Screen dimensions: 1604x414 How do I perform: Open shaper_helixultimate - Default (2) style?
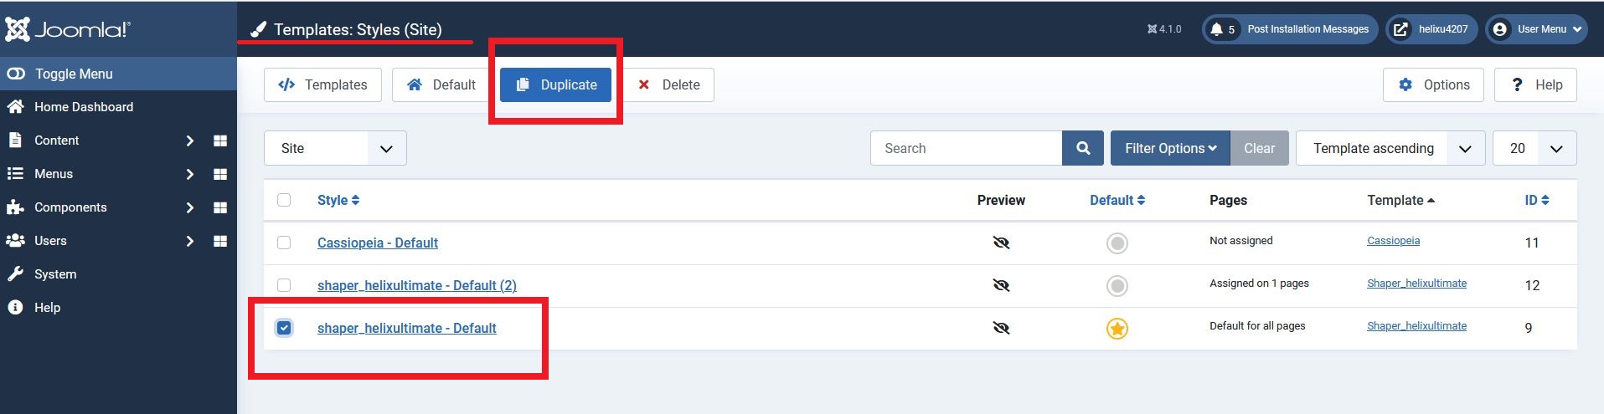click(417, 285)
